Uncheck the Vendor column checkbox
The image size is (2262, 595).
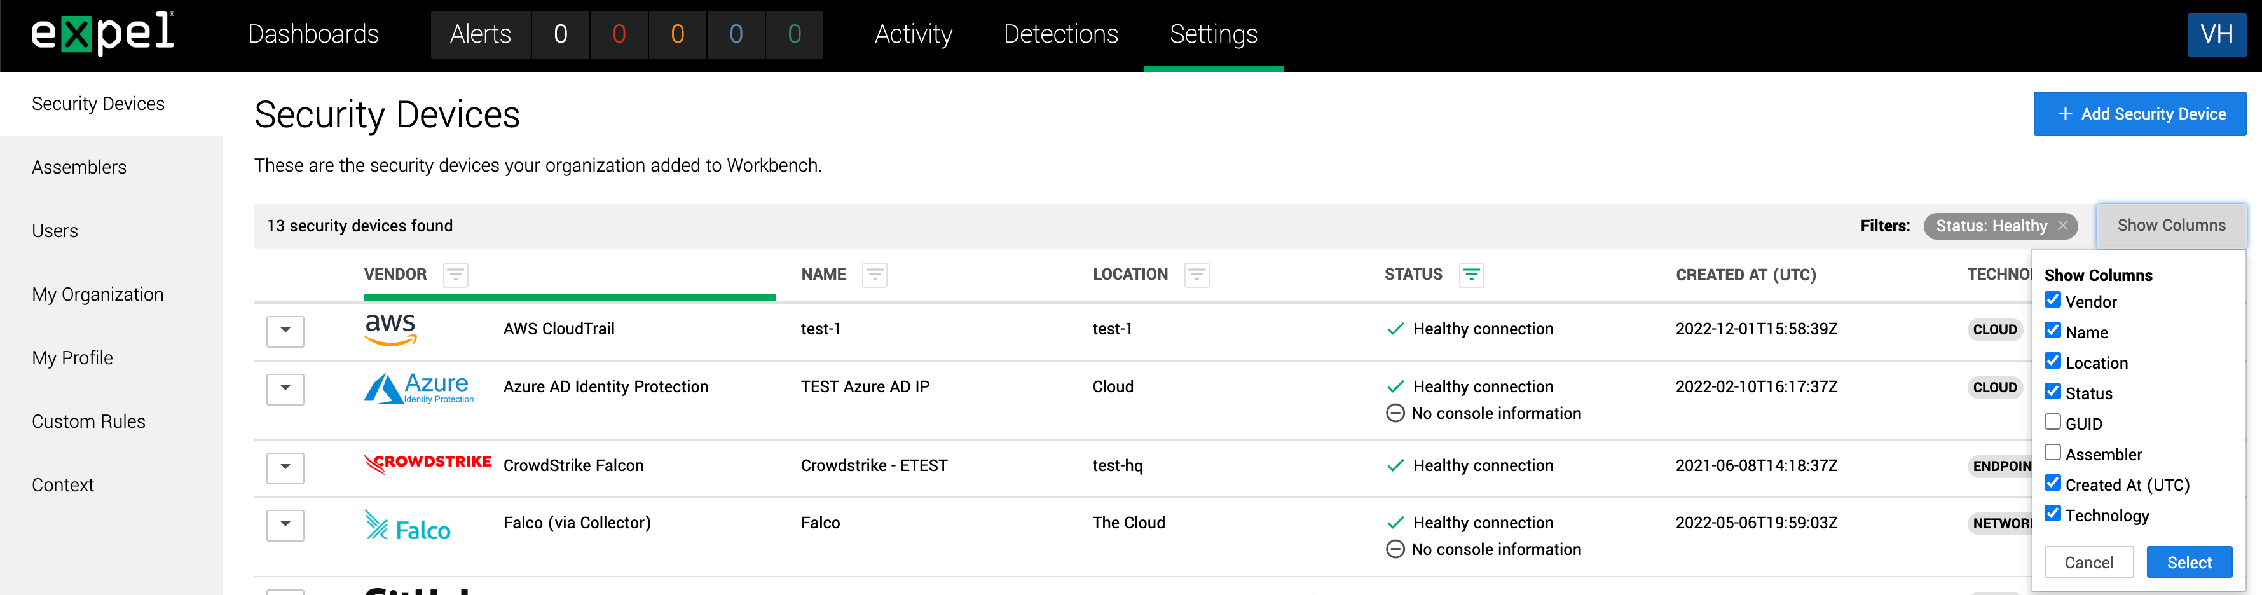[x=2052, y=300]
